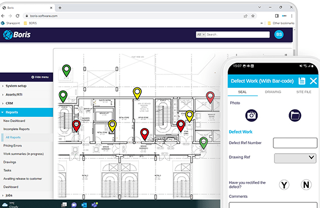Click the faded red pin beside the phone

[210, 97]
